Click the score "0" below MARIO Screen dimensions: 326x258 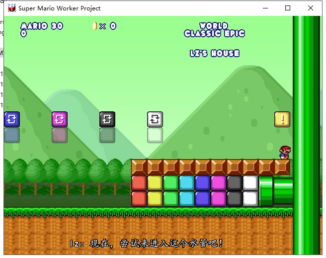[x=23, y=33]
